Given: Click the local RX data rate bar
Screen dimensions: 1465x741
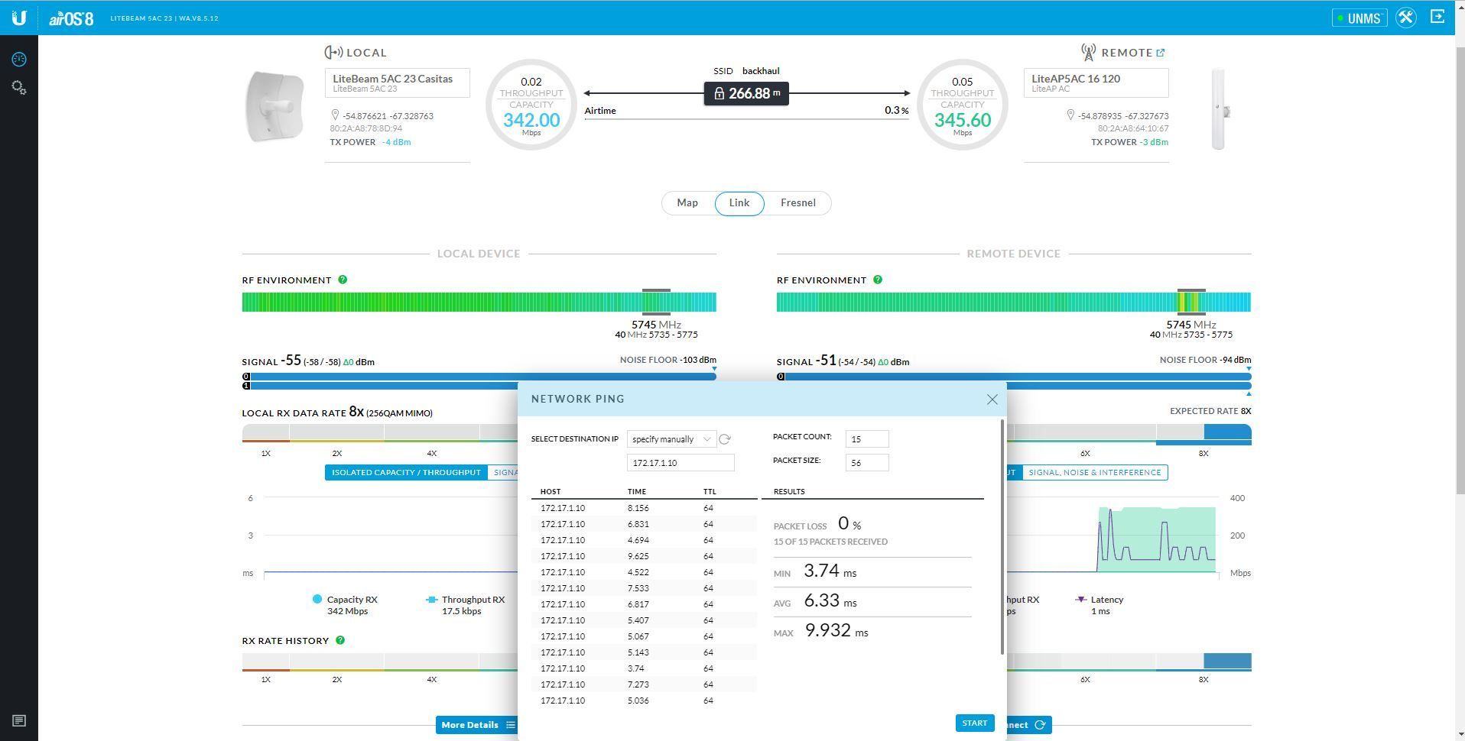Looking at the screenshot, I should coord(380,433).
